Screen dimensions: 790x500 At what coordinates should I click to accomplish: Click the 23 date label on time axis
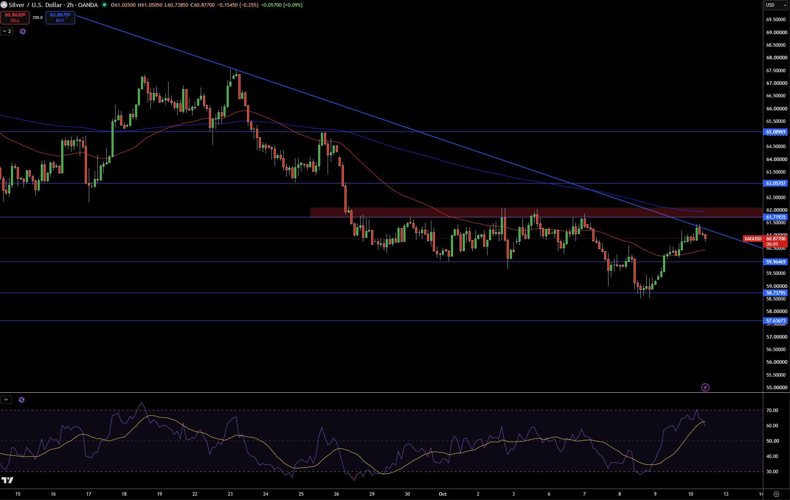pyautogui.click(x=230, y=494)
